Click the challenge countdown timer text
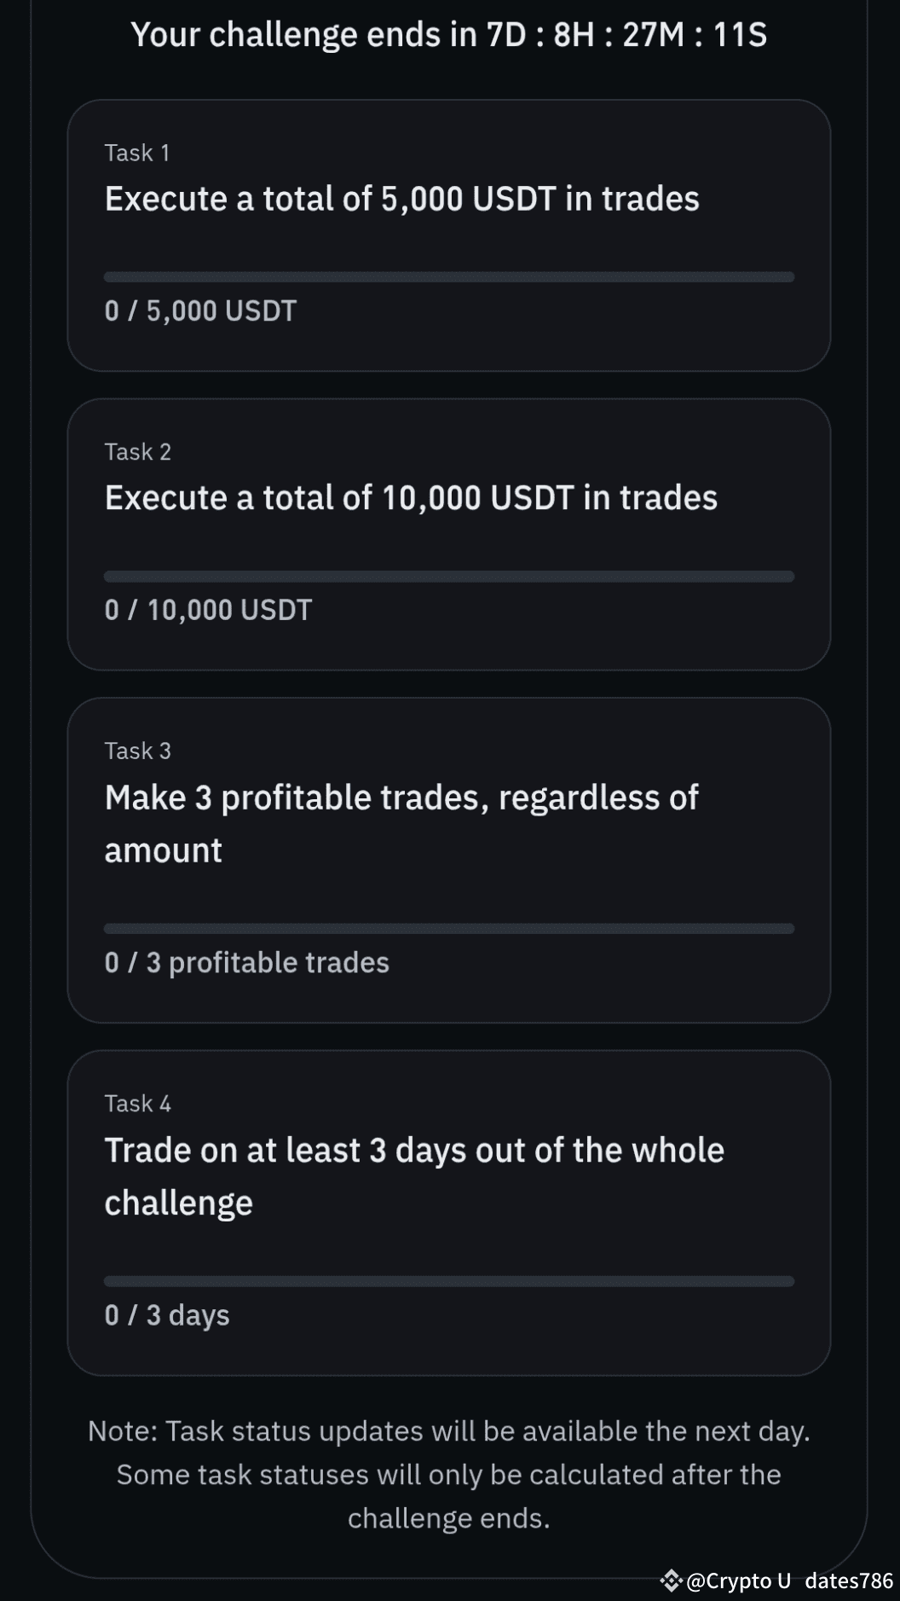 (x=449, y=35)
